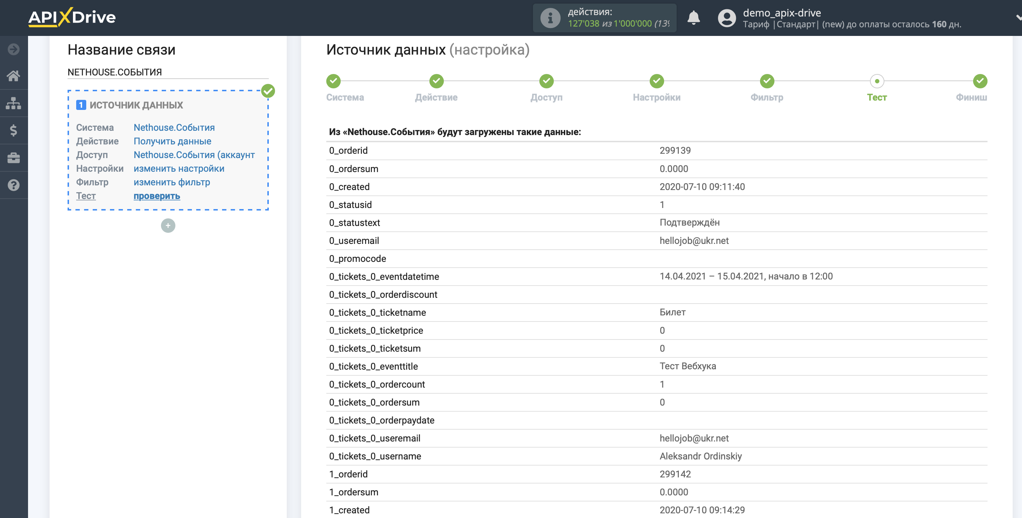
Task: Open the help question mark icon
Action: click(x=14, y=185)
